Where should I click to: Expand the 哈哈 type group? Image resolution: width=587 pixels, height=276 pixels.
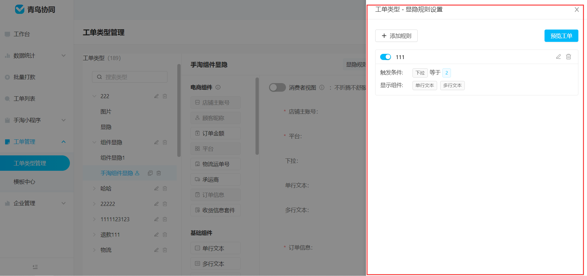(x=94, y=188)
